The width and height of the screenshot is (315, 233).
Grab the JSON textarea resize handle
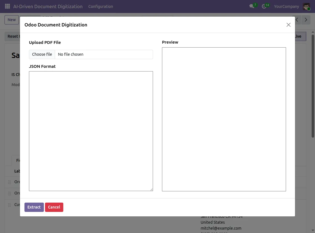click(151, 189)
